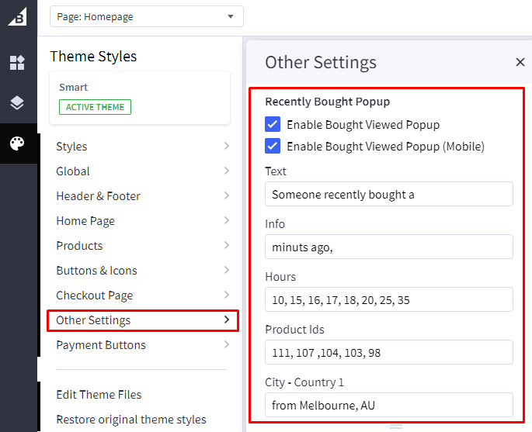The width and height of the screenshot is (532, 432).
Task: Click Edit Theme Files link
Action: (99, 395)
